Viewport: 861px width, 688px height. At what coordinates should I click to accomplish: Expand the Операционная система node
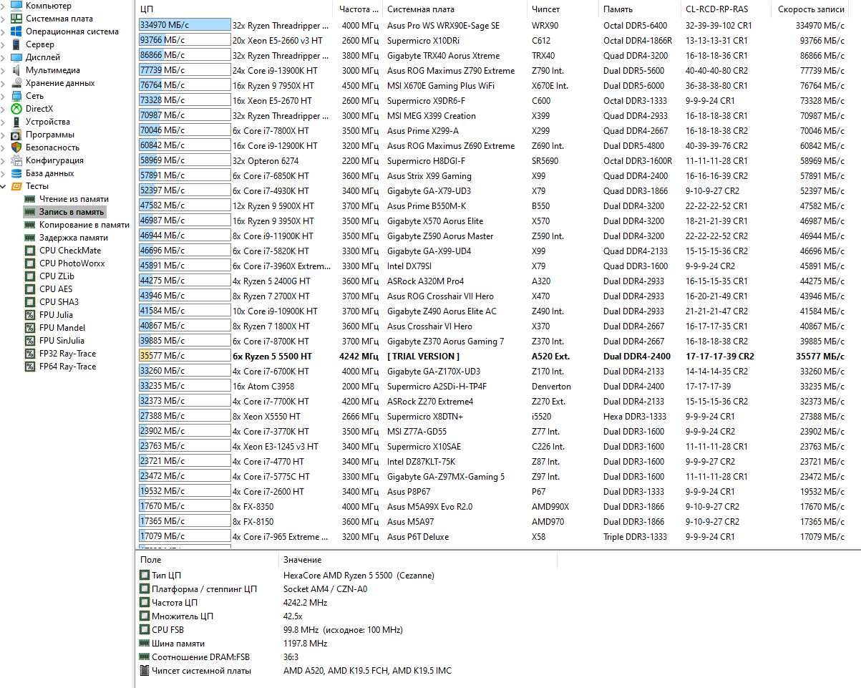point(4,32)
